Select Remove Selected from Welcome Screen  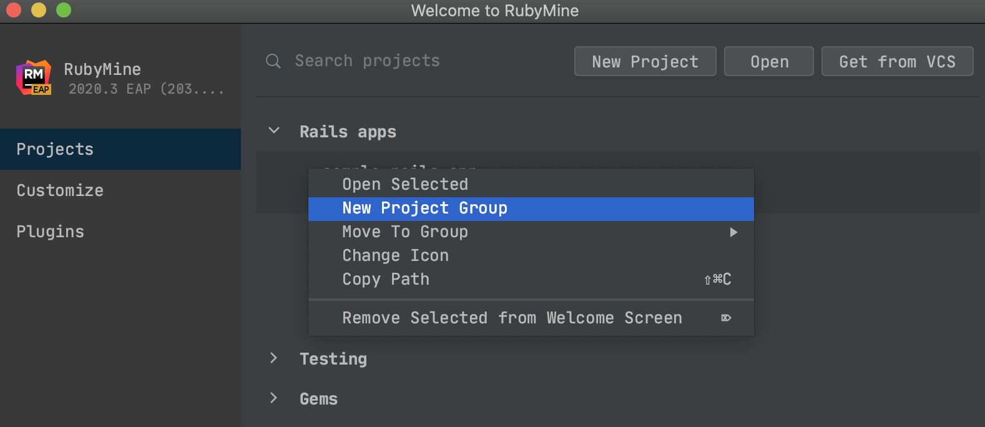[x=531, y=318]
